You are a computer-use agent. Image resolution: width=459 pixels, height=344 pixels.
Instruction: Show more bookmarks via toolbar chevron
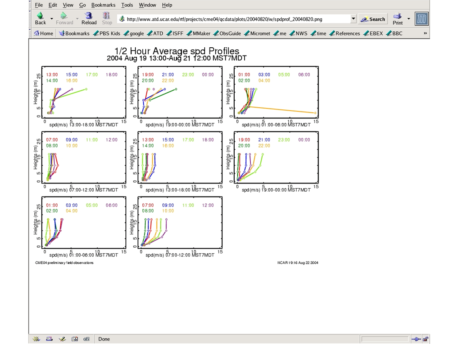[x=425, y=33]
